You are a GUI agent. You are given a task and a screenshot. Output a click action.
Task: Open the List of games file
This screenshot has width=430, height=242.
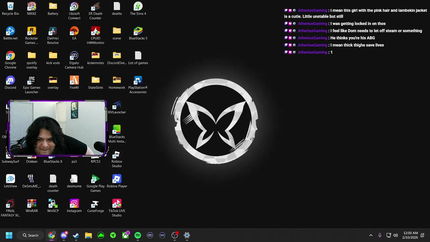tap(138, 58)
